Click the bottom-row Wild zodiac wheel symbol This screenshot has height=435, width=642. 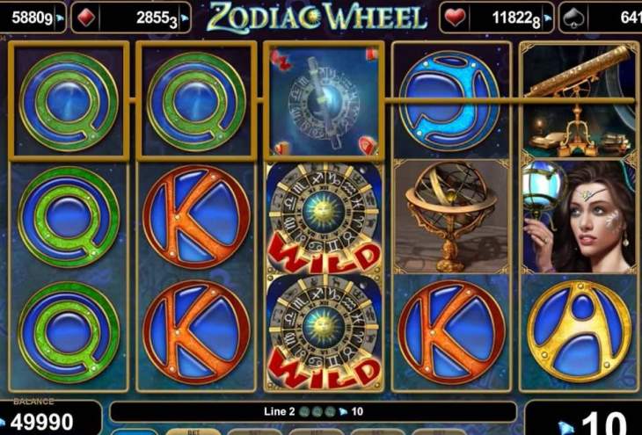[x=324, y=331]
